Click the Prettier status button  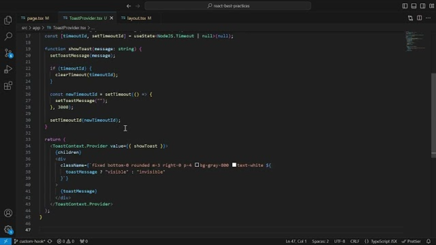pyautogui.click(x=411, y=241)
